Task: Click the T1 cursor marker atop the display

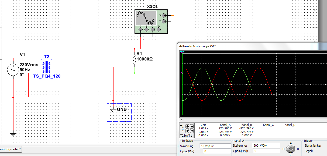Action: point(183,52)
